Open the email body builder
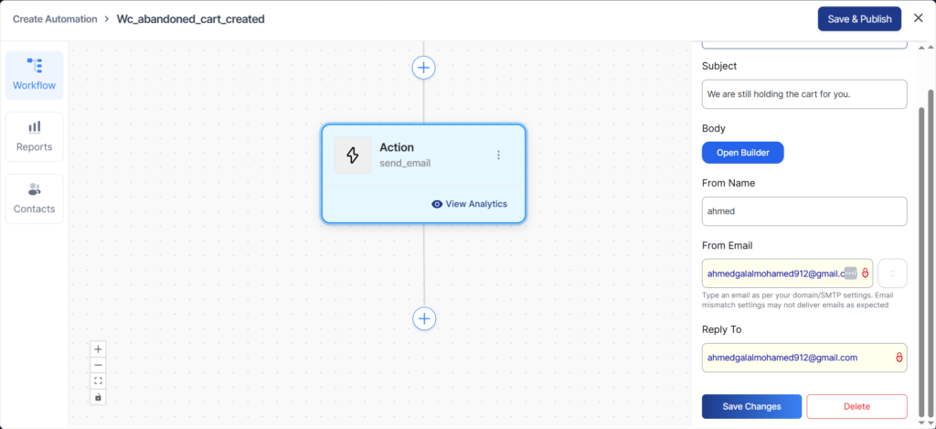The height and width of the screenshot is (429, 936). point(742,153)
